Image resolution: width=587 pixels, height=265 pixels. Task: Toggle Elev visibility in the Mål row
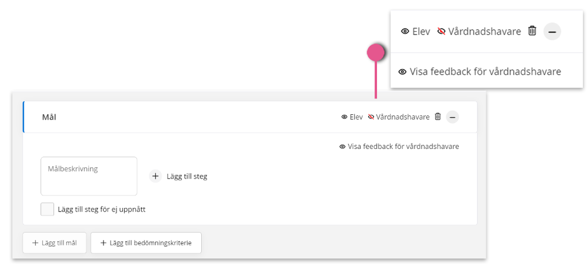[352, 117]
